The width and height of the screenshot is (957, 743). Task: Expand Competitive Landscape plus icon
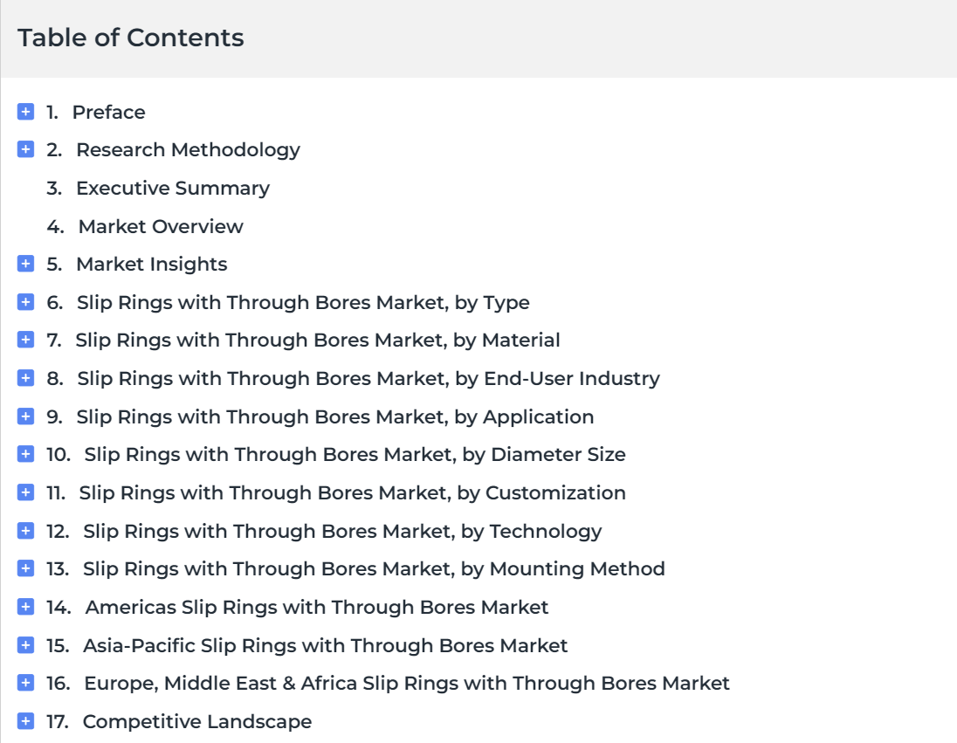click(25, 721)
